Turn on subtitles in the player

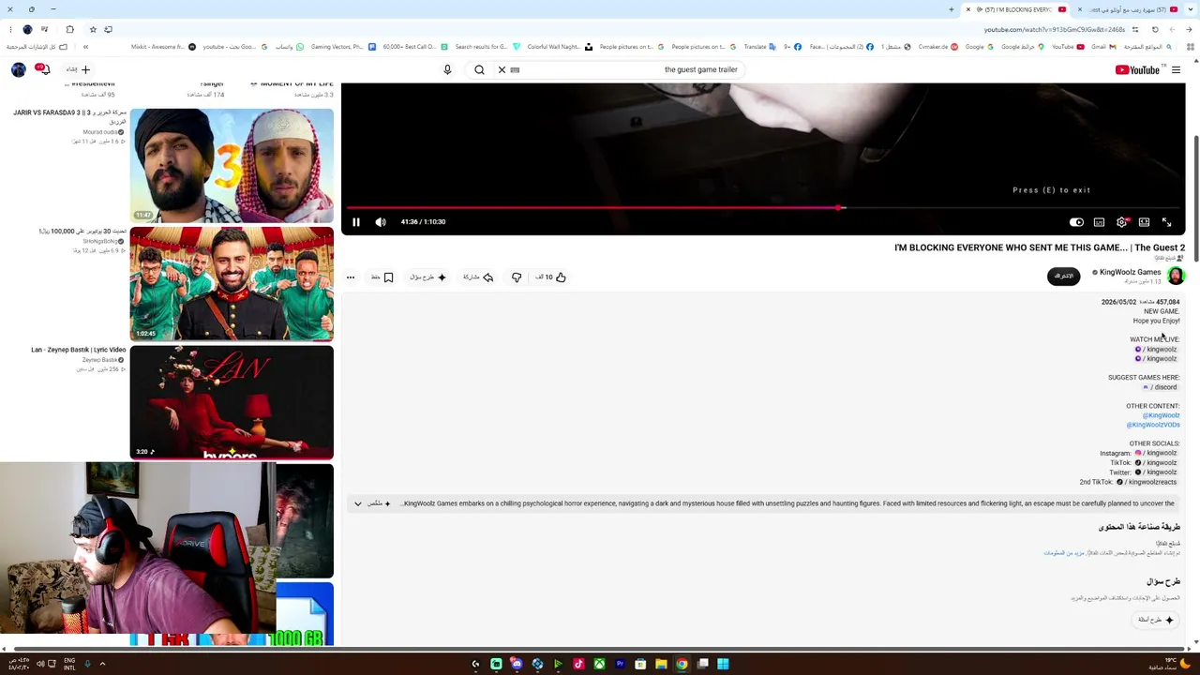click(x=1099, y=222)
